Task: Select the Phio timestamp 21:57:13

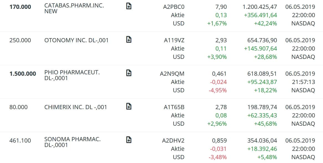Action: pos(303,82)
